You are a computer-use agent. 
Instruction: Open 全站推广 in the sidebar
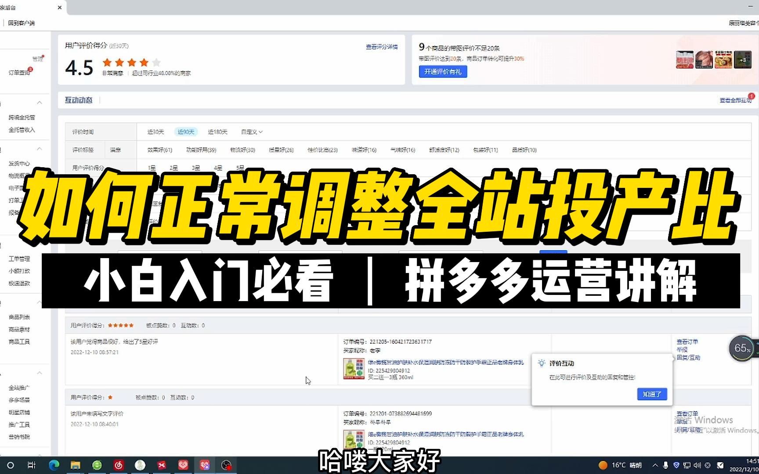pos(19,388)
